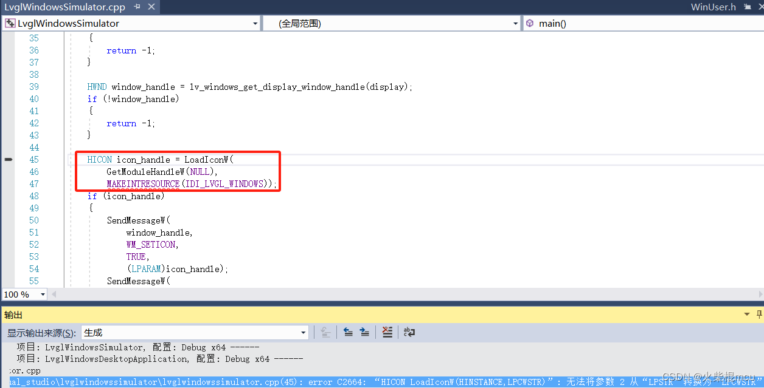The height and width of the screenshot is (388, 764).
Task: Open the output source dropdown showing 生成
Action: click(x=303, y=332)
